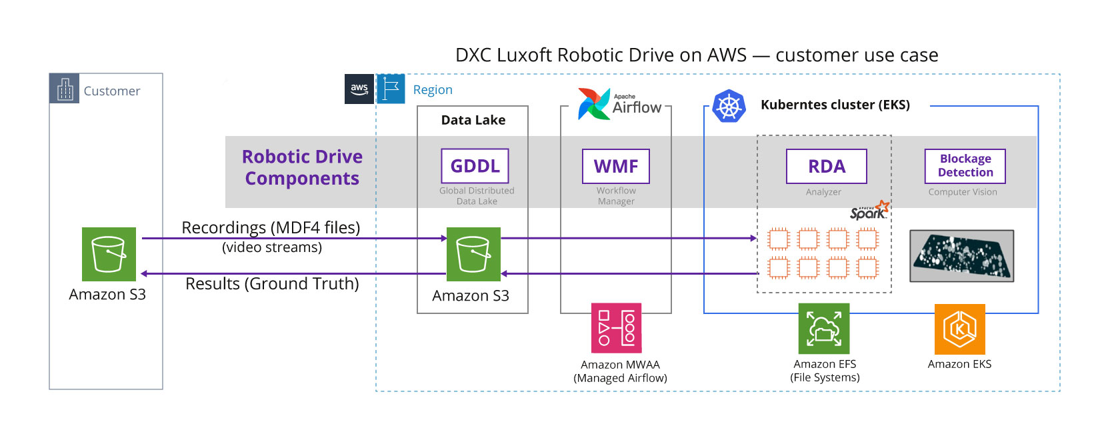1112x442 pixels.
Task: Select the Amazon S3 bucket in Customer box
Action: (x=109, y=254)
